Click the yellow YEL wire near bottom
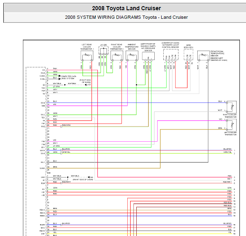Screen dimensions: 246x236 click(140, 234)
